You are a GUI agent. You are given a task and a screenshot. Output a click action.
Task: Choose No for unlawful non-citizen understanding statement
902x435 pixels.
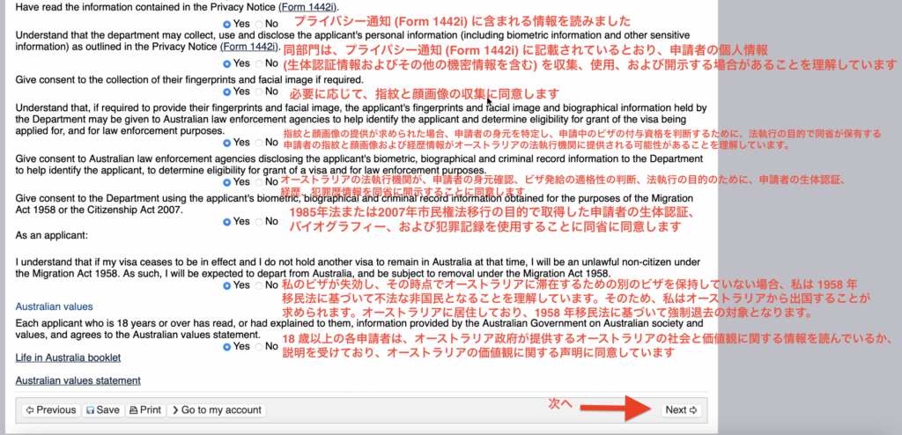[259, 285]
